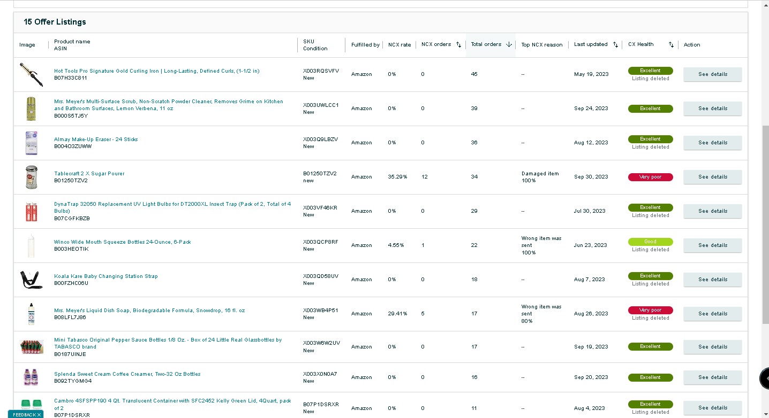Open Hot Tools Curling Iron product thumbnail
The width and height of the screenshot is (769, 418).
click(32, 74)
